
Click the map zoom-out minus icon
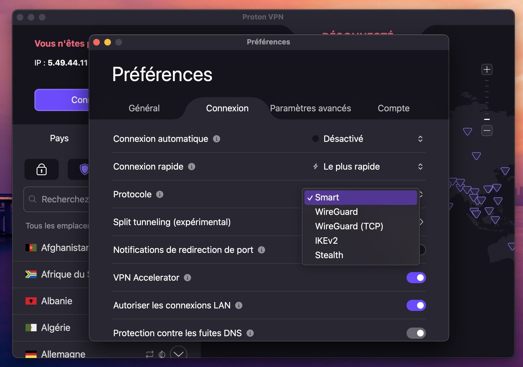(x=487, y=130)
